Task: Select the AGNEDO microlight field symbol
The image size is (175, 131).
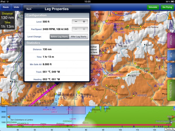Action: (x=138, y=67)
